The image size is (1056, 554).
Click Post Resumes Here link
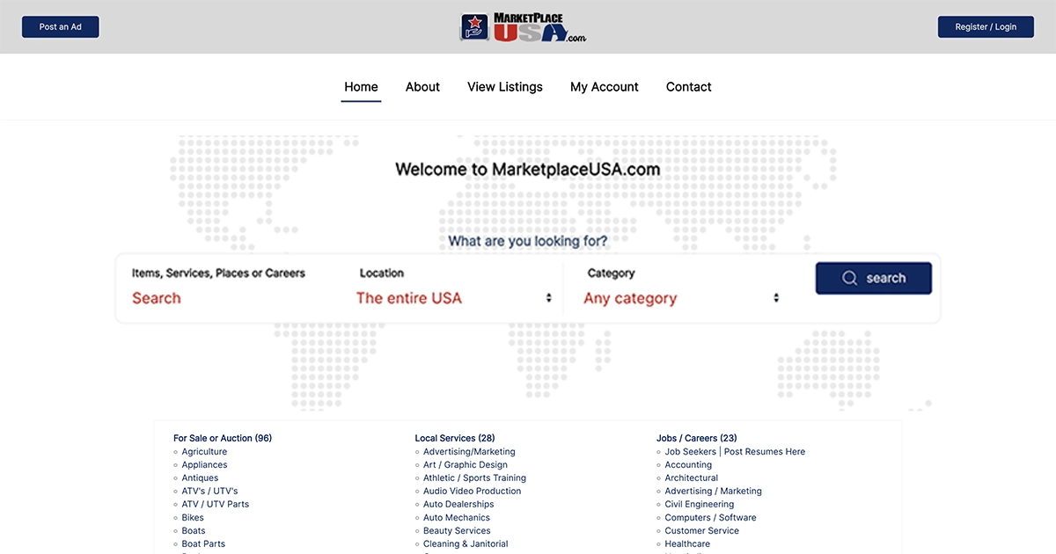tap(765, 452)
